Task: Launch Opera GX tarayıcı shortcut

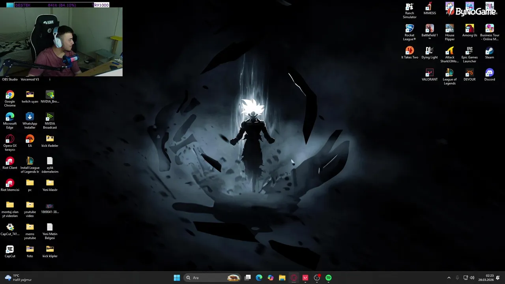Action: [x=10, y=142]
